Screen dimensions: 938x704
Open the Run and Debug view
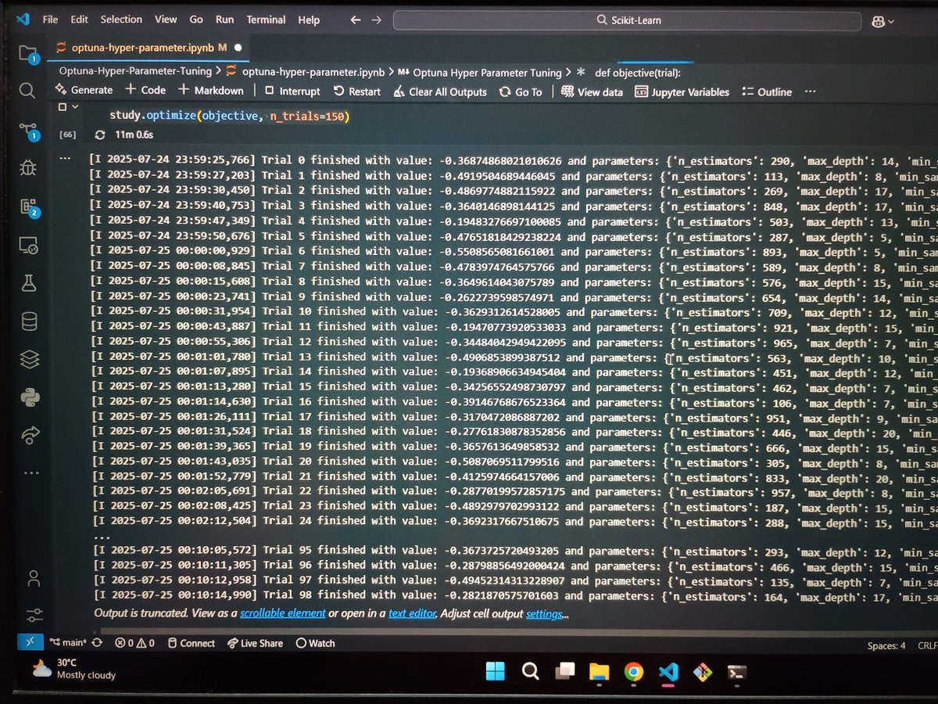[28, 167]
